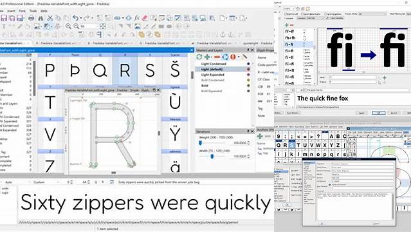This screenshot has height=232, width=411.
Task: Open the undo history dropdown arrow
Action: [x=81, y=18]
